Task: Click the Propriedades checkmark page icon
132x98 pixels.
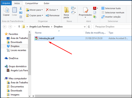Action: click(x=86, y=10)
